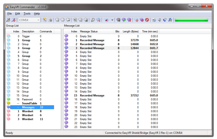Click the bubble with gear icon
This screenshot has height=139, width=217.
[81, 20]
